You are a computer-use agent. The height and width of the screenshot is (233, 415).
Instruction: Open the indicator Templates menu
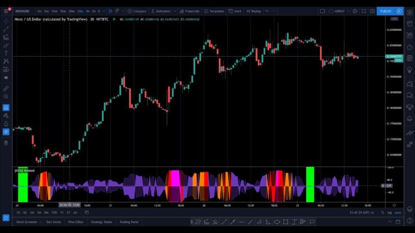214,11
